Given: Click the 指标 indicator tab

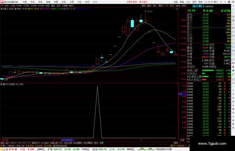Looking at the screenshot, I should (x=2, y=143).
